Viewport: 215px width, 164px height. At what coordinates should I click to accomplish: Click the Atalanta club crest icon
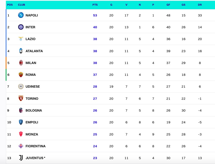point(21,51)
